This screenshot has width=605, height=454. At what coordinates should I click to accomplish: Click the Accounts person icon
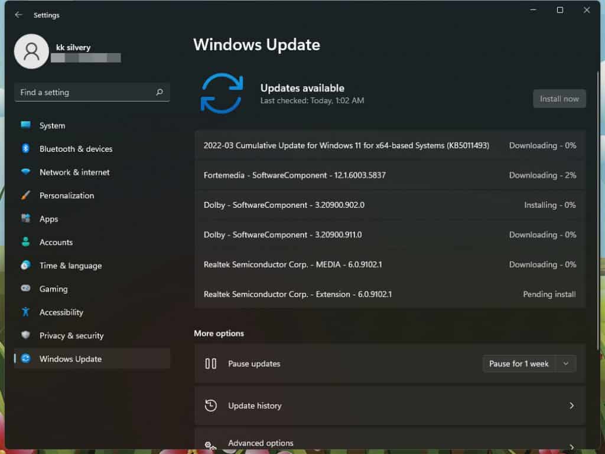click(x=26, y=241)
